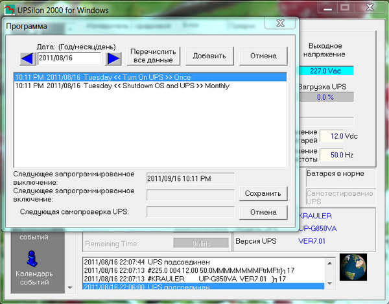The width and height of the screenshot is (389, 304).
Task: Click the blue right arrow for next date
Action: [113, 59]
